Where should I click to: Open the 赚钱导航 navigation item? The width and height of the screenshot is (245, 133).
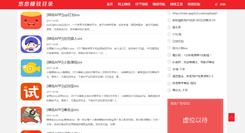[159, 4]
